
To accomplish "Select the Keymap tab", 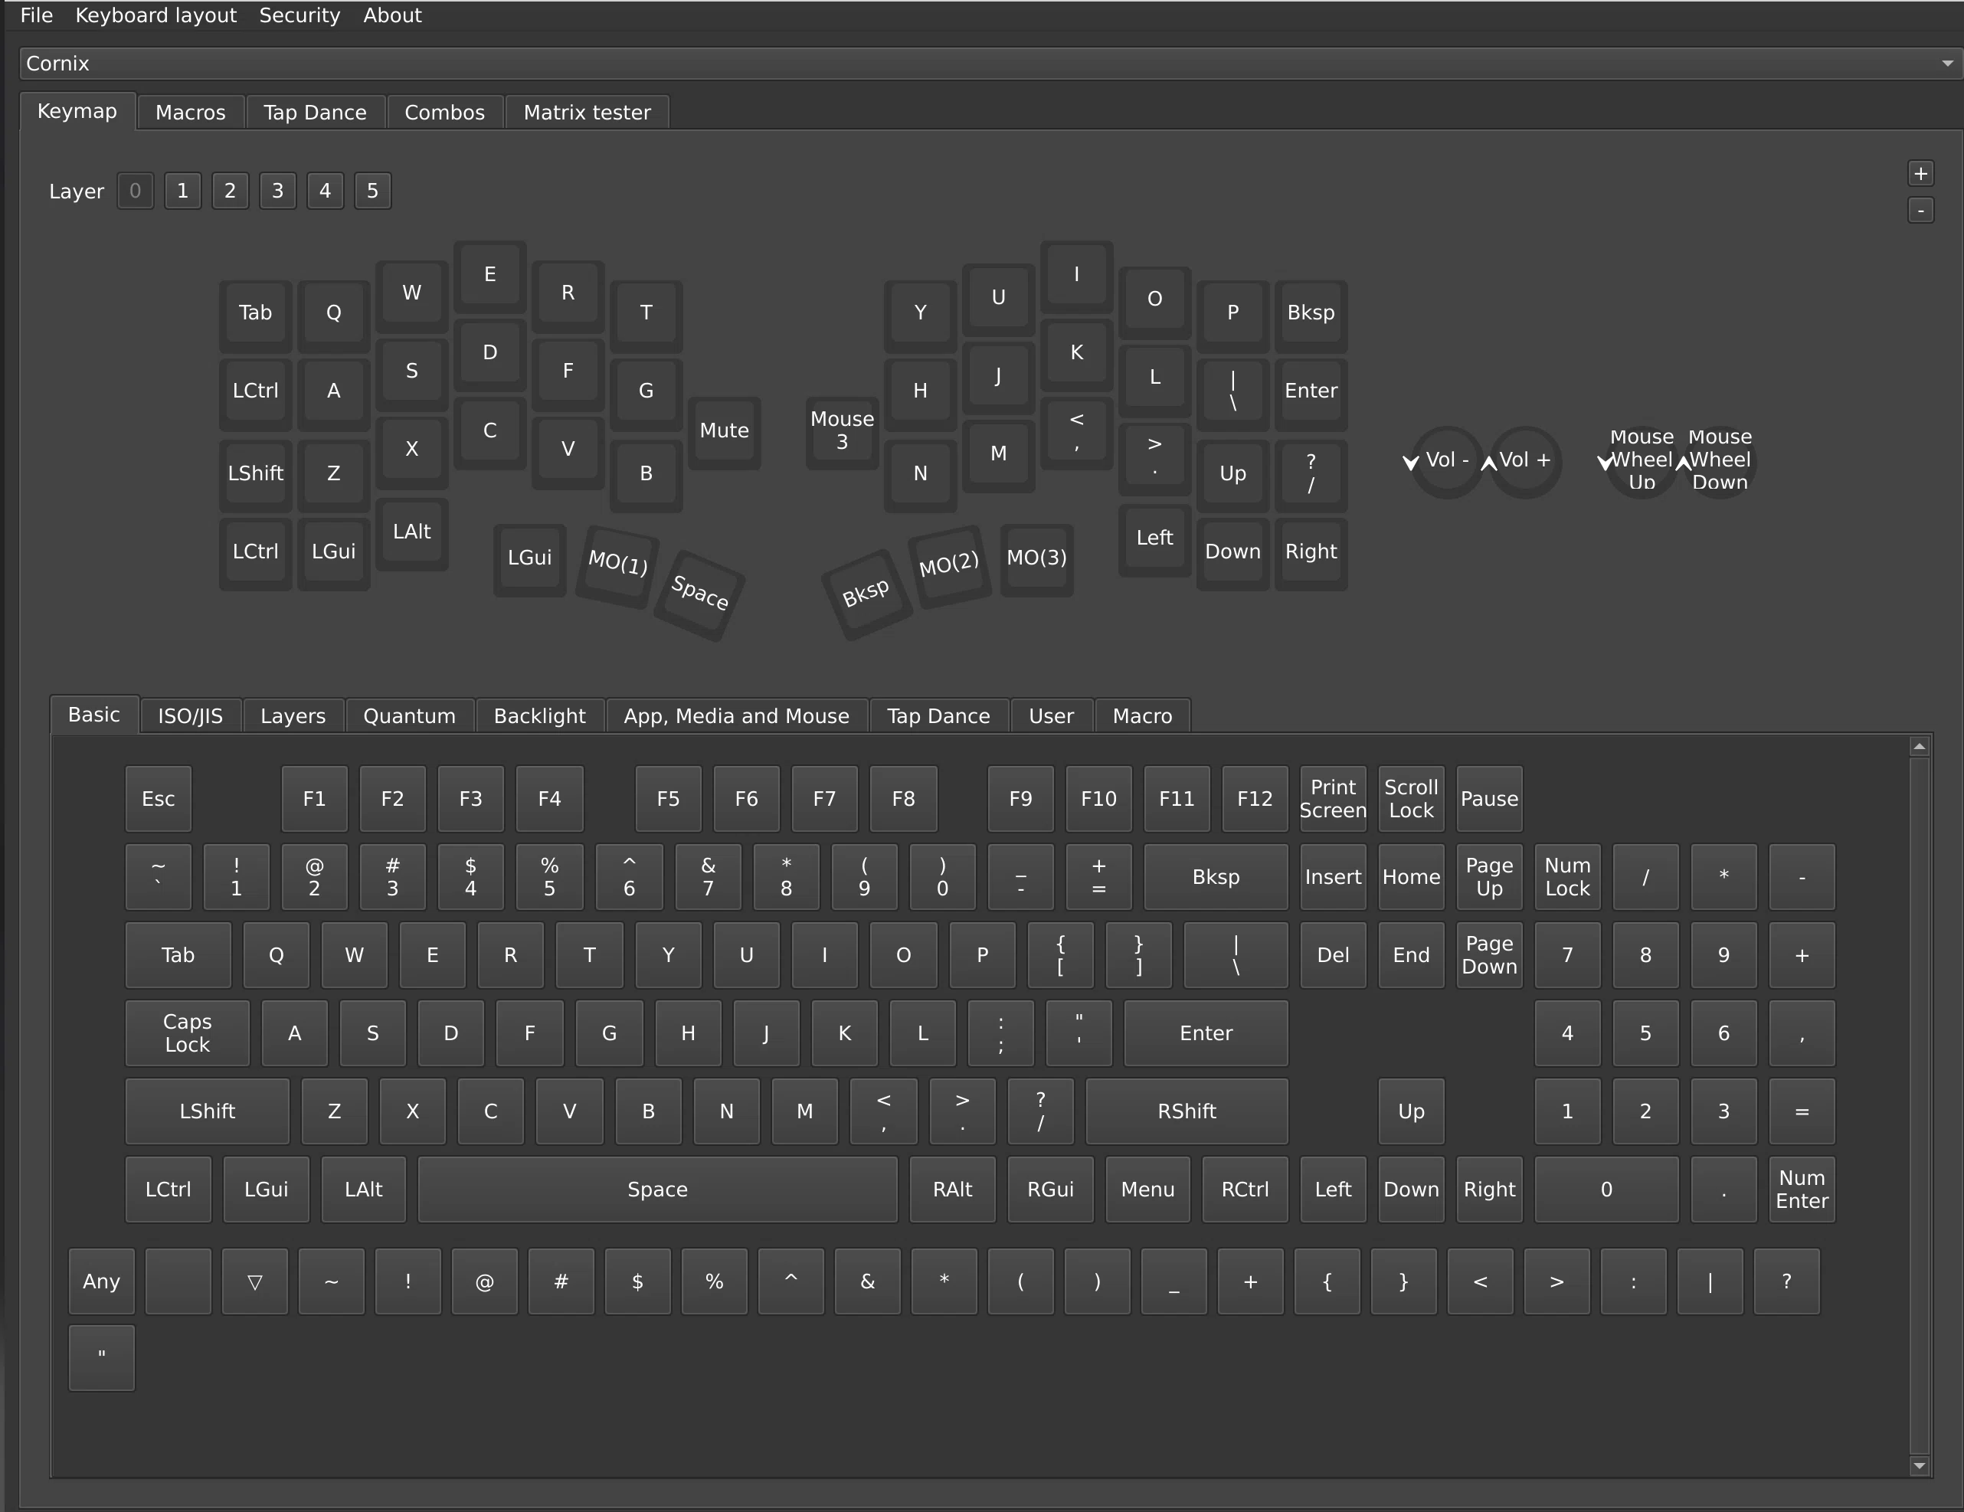I will coord(77,110).
